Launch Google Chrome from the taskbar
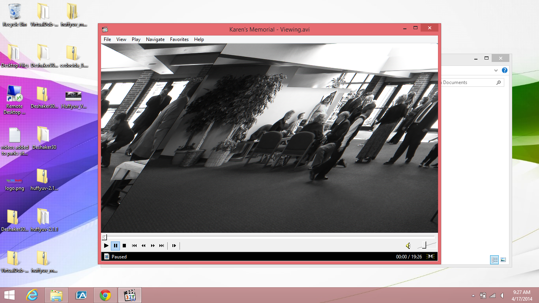This screenshot has height=303, width=539. click(x=105, y=295)
